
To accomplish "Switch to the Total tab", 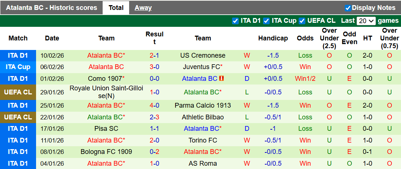I will pyautogui.click(x=116, y=8).
